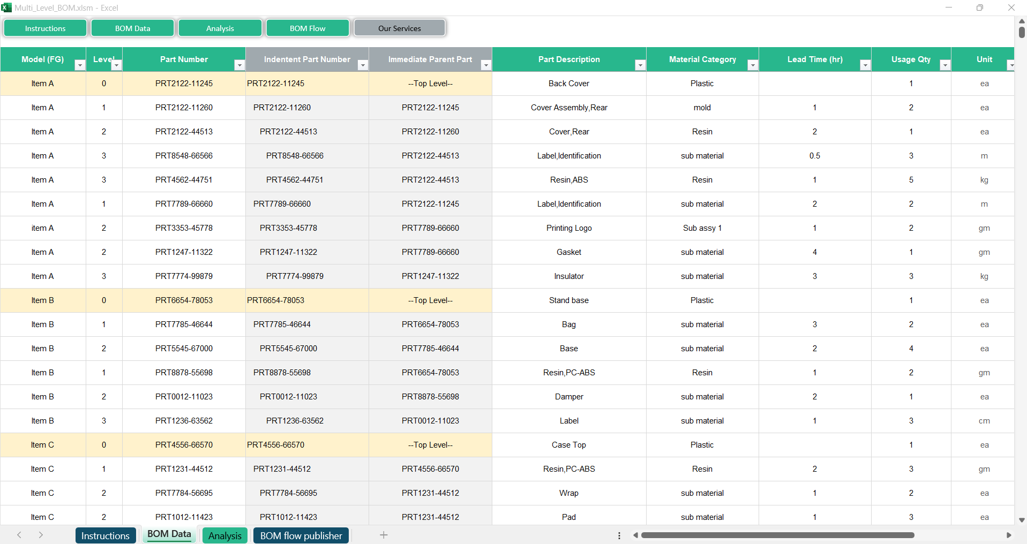Open the Part Number filter dropdown

(239, 65)
